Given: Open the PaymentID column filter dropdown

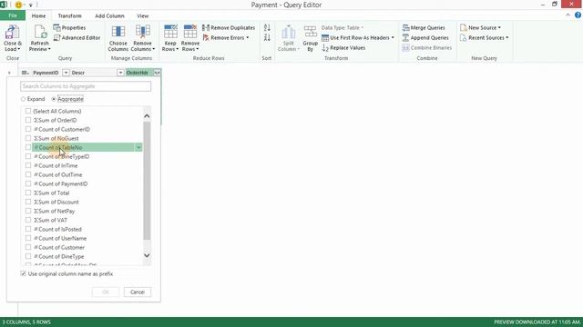Looking at the screenshot, I should pos(66,73).
